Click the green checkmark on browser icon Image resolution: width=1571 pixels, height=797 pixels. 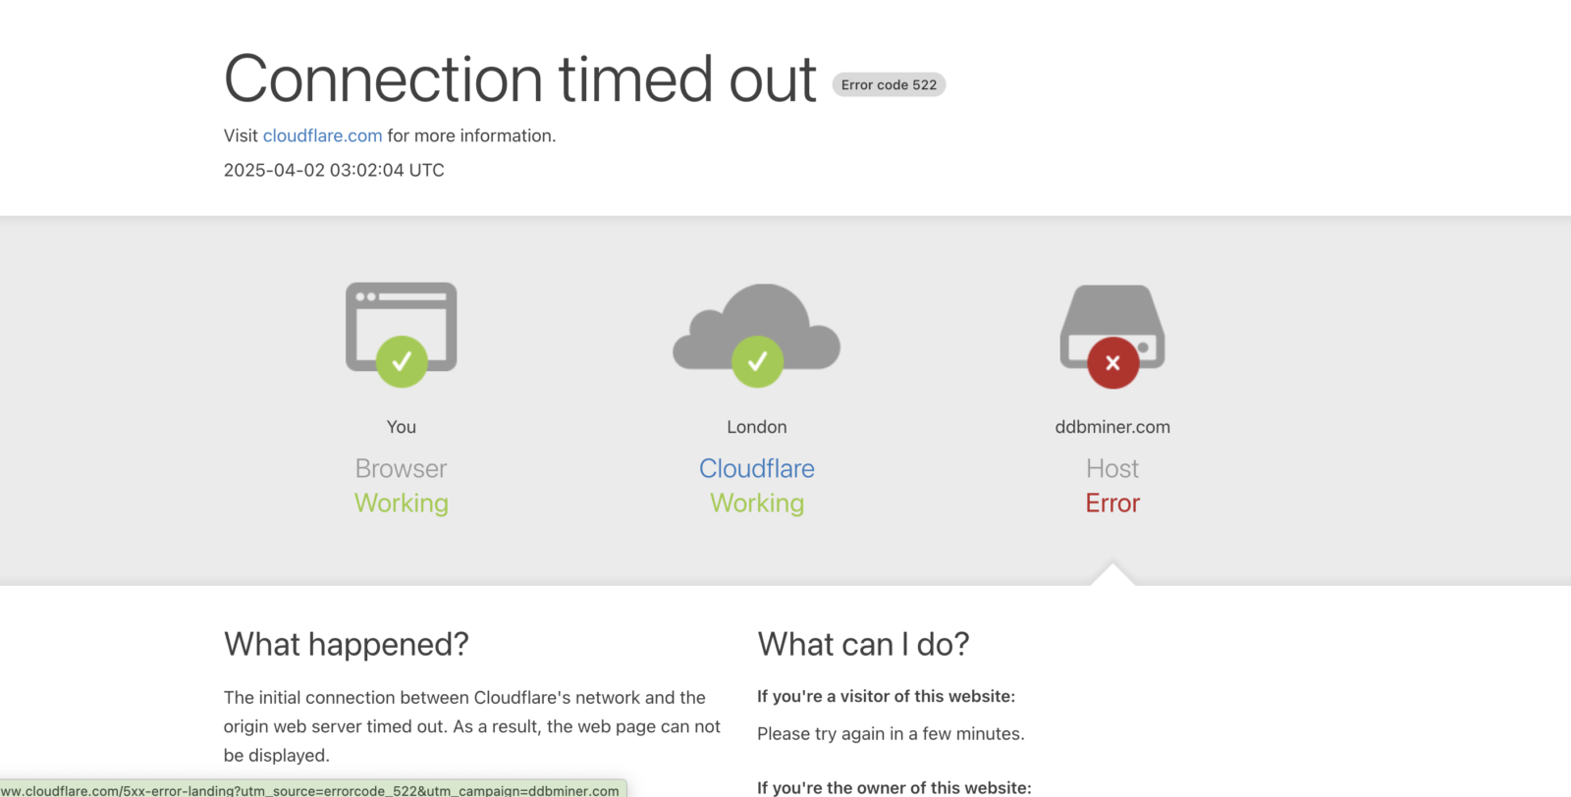point(402,362)
